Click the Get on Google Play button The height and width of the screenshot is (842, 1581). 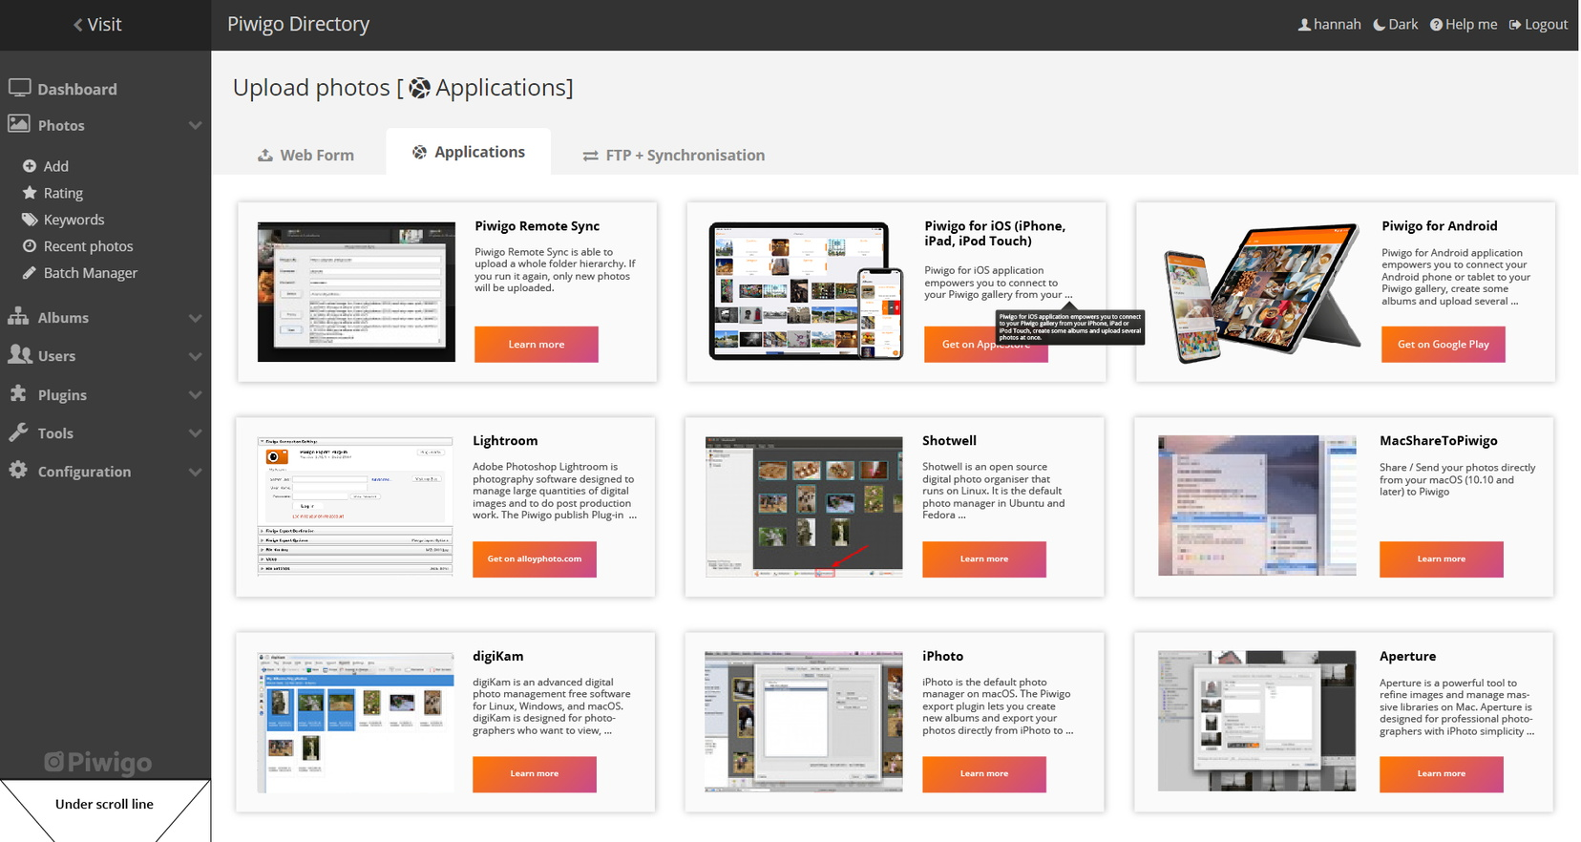coord(1443,345)
